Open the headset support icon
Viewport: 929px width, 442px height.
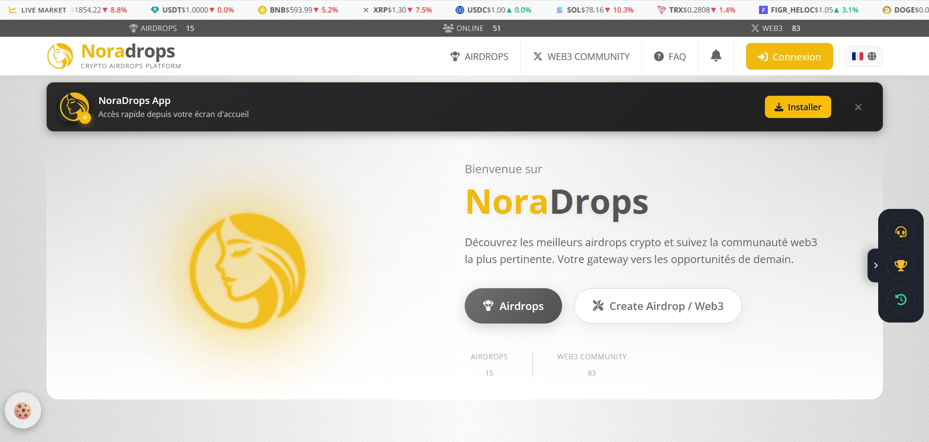900,232
